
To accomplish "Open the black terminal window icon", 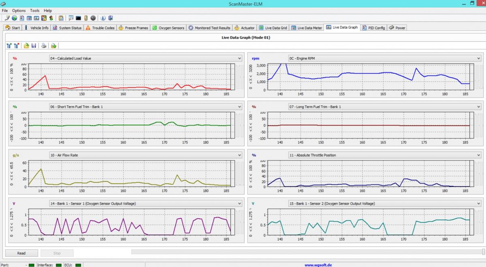I will pyautogui.click(x=79, y=18).
